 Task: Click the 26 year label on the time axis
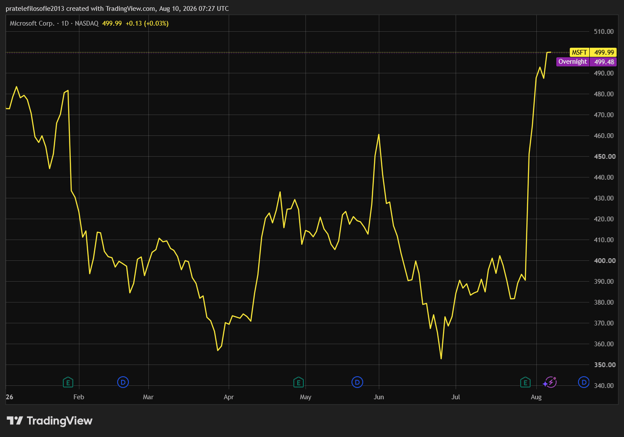(x=10, y=397)
